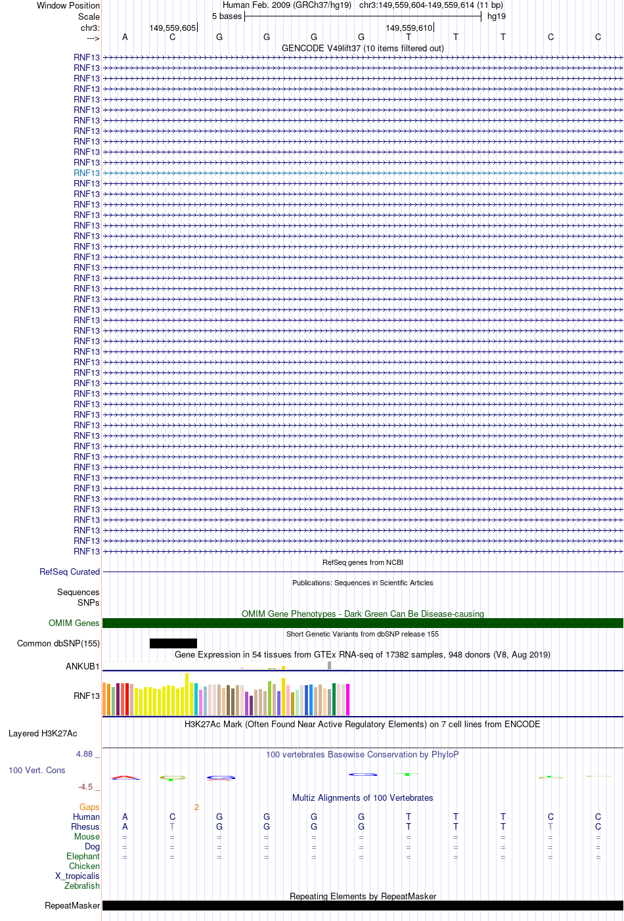Click the 4.88 PhyloP upper scale value

[88, 754]
